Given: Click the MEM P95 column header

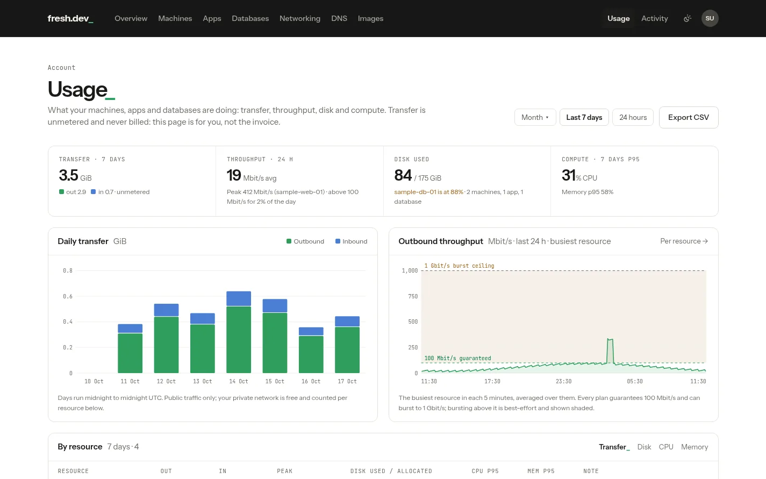Looking at the screenshot, I should point(541,471).
